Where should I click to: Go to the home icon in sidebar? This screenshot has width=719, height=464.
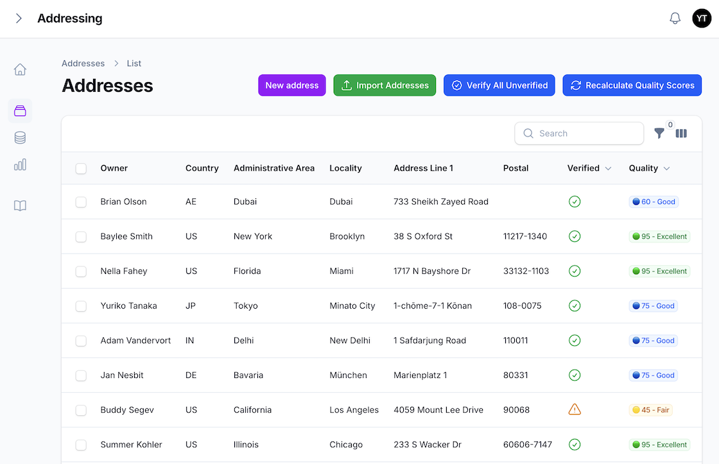tap(20, 69)
